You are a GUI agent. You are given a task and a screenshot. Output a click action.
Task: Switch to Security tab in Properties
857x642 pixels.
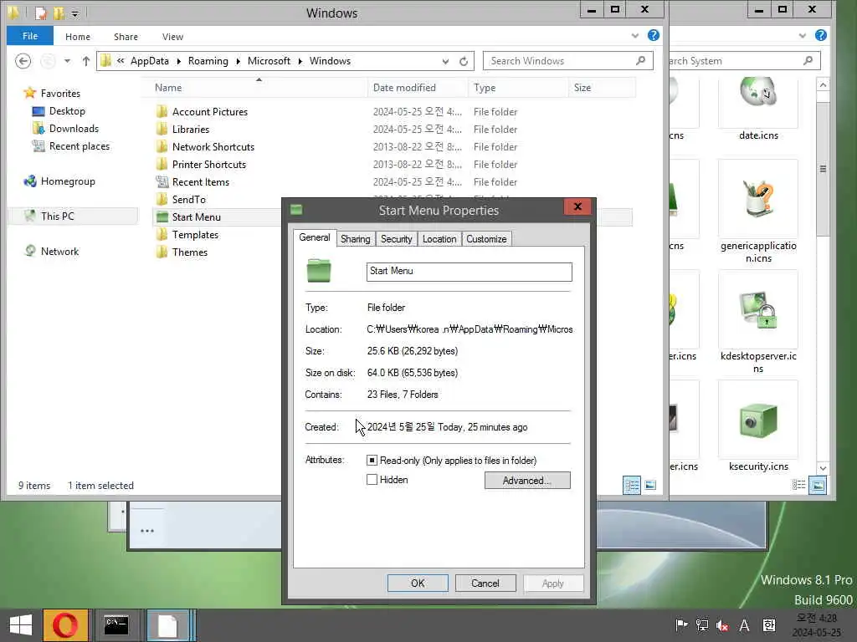pos(396,238)
